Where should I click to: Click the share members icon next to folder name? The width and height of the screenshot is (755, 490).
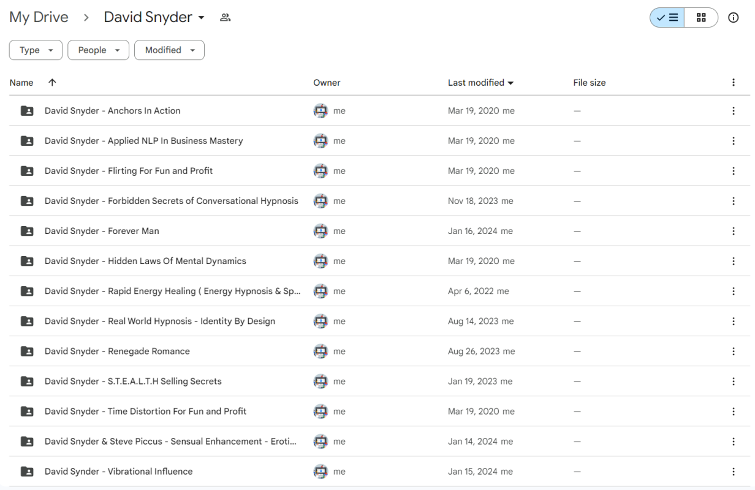coord(225,17)
